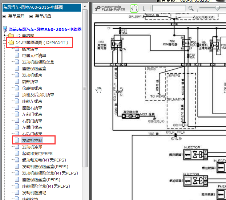Click the Macromedia FlashPaper logo
The height and width of the screenshot is (200, 226).
pyautogui.click(x=110, y=8)
